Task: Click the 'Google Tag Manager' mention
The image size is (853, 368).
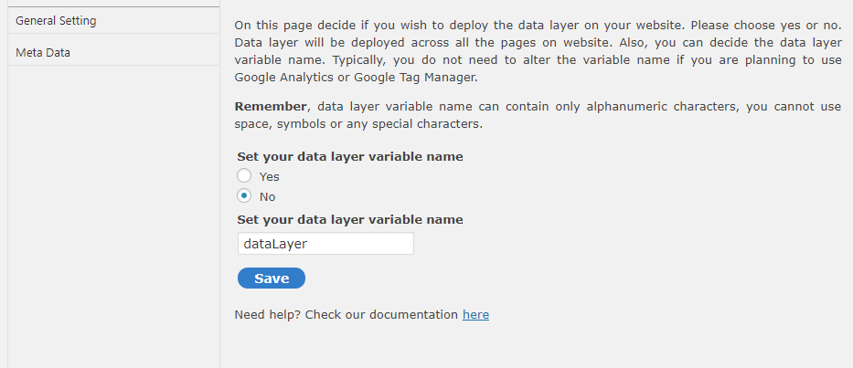Action: [x=416, y=78]
